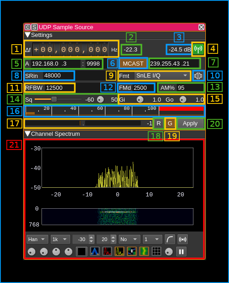
Task: Click the leftmost dial in the spectrum controls row
Action: [31, 252]
